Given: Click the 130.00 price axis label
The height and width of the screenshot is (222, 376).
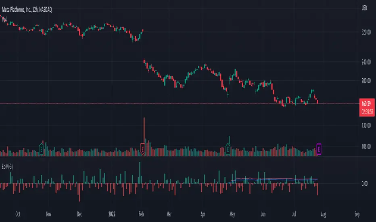Looking at the screenshot, I should coord(366,125).
